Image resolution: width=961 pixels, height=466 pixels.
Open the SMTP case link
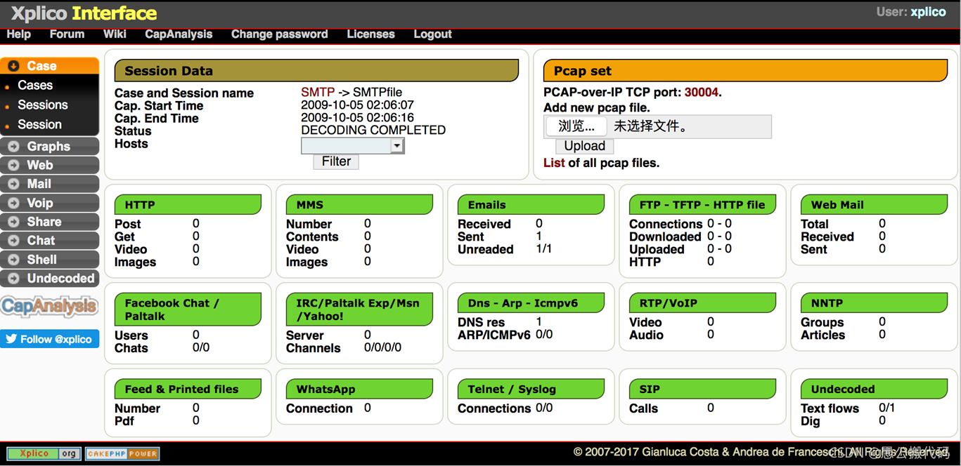tap(318, 93)
